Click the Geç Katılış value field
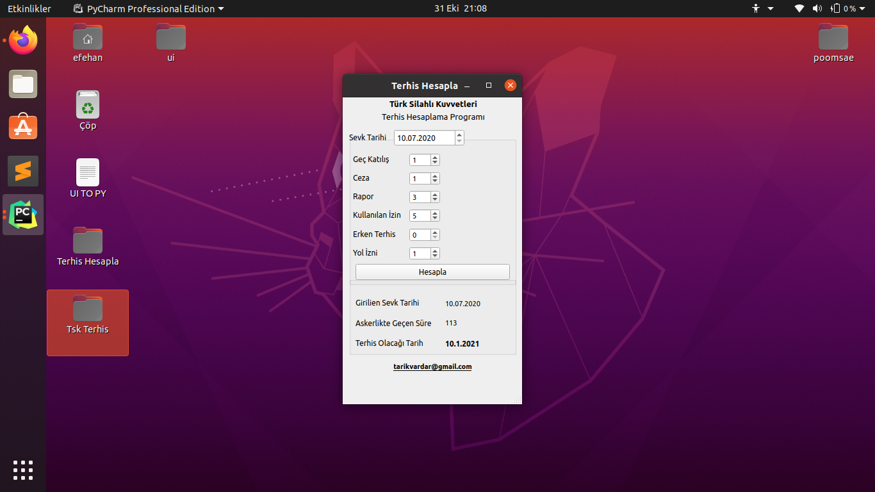This screenshot has width=875, height=492. pyautogui.click(x=420, y=160)
